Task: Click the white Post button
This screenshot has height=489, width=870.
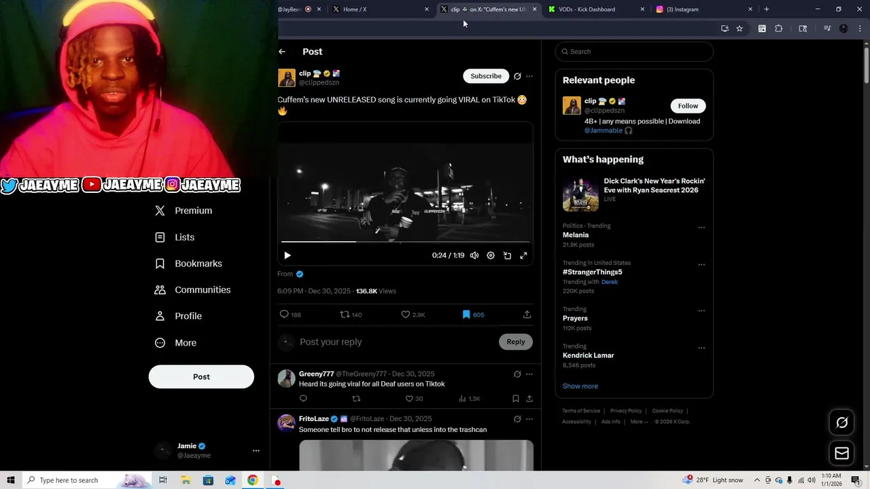Action: [x=201, y=377]
